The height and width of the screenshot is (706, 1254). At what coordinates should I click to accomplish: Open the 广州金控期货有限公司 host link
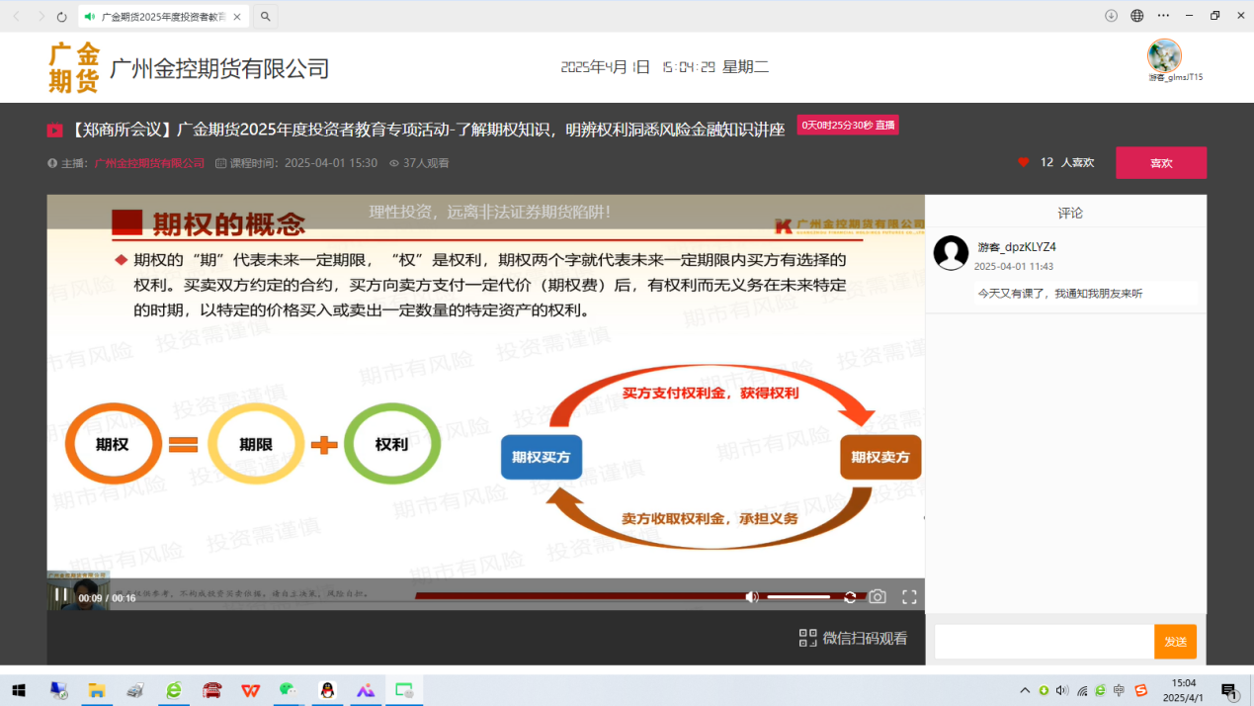(x=149, y=163)
